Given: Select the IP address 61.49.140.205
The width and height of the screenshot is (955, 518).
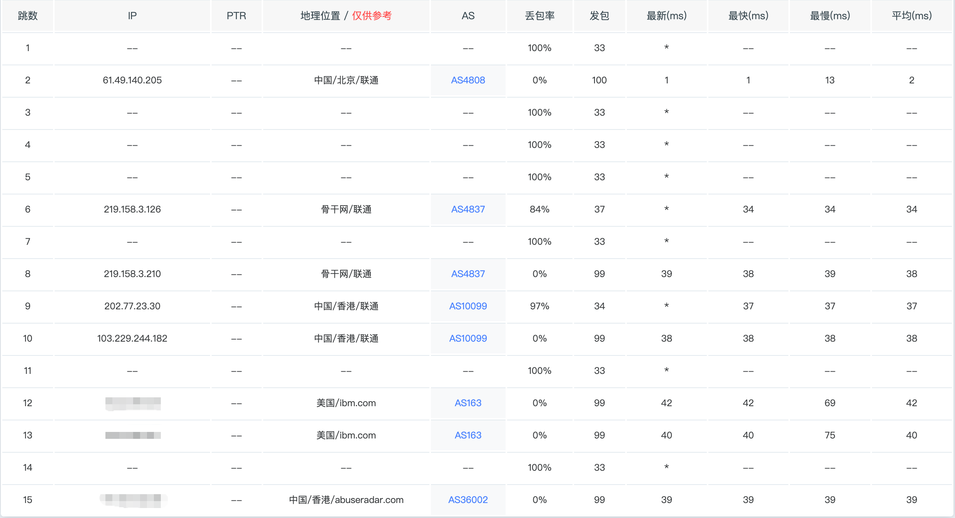Looking at the screenshot, I should [132, 80].
